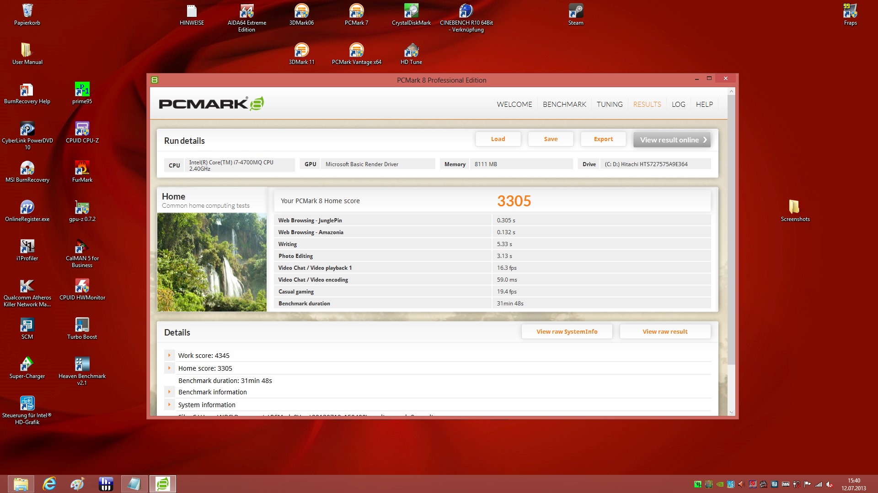878x493 pixels.
Task: Expand the System information section
Action: click(x=169, y=404)
